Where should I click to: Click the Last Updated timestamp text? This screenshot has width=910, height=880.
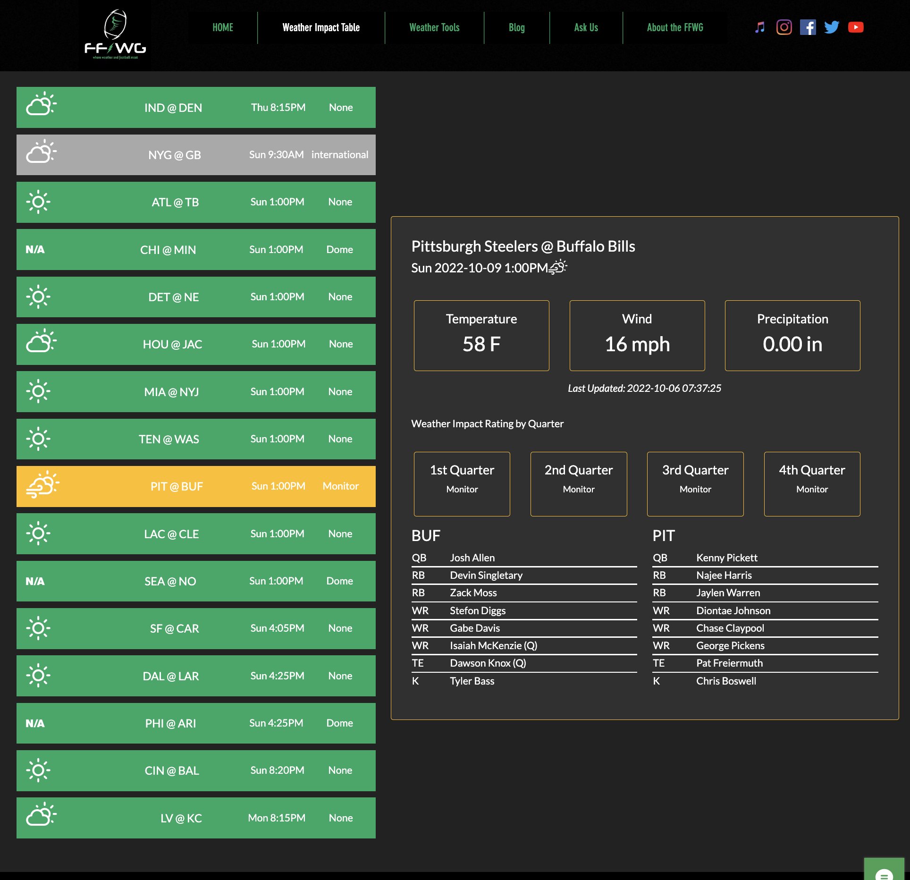(x=645, y=388)
